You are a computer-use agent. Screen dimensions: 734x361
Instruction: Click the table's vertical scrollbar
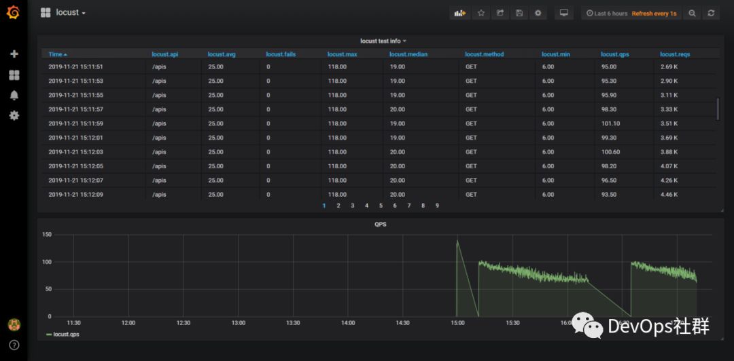coord(717,109)
